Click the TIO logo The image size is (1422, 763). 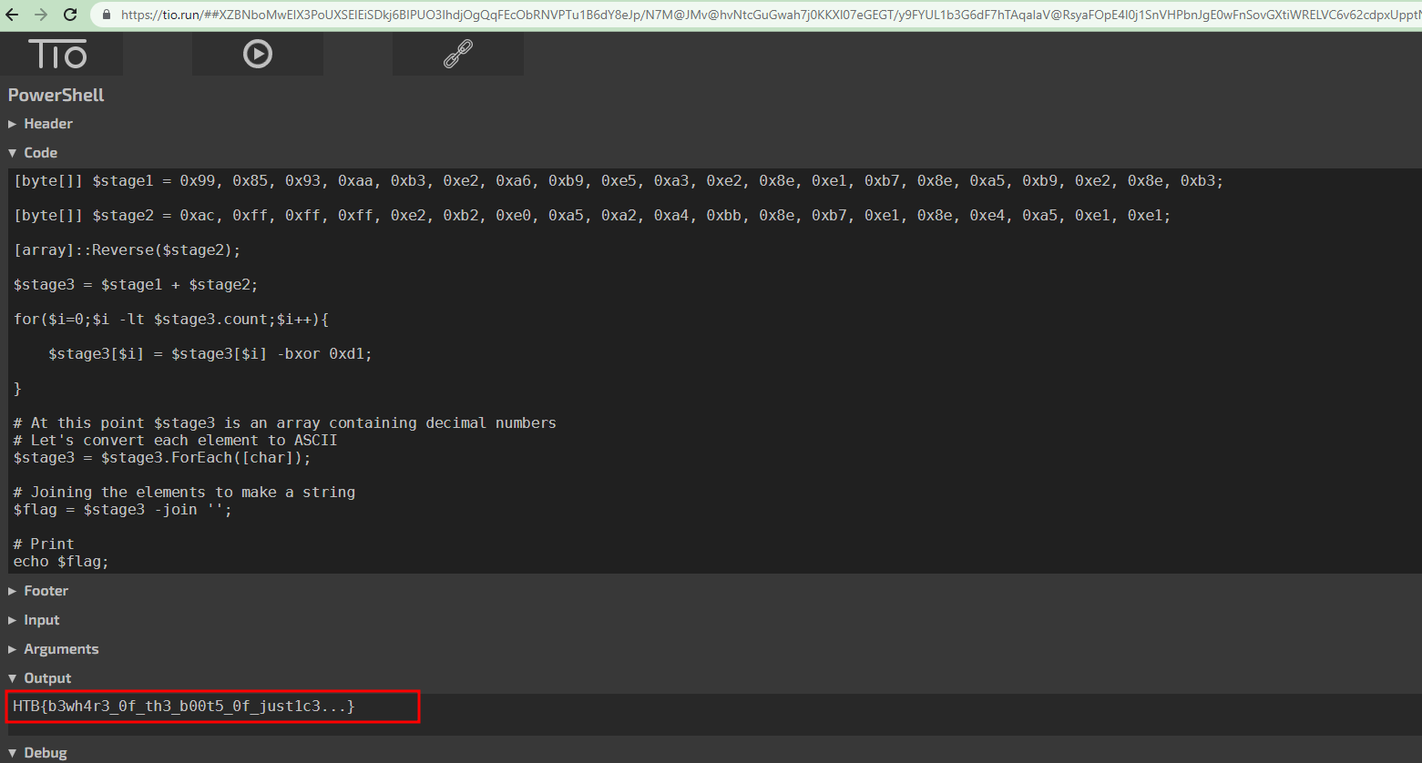coord(58,55)
